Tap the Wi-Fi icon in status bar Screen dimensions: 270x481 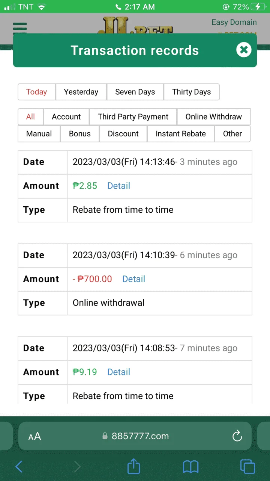click(41, 7)
